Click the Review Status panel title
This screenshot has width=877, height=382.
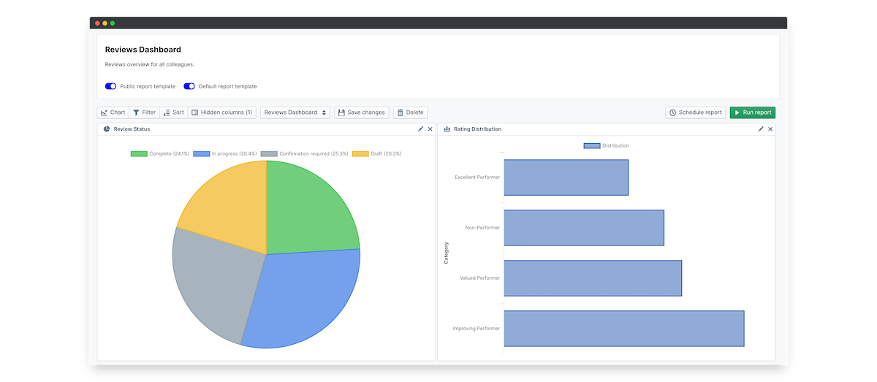(x=132, y=129)
